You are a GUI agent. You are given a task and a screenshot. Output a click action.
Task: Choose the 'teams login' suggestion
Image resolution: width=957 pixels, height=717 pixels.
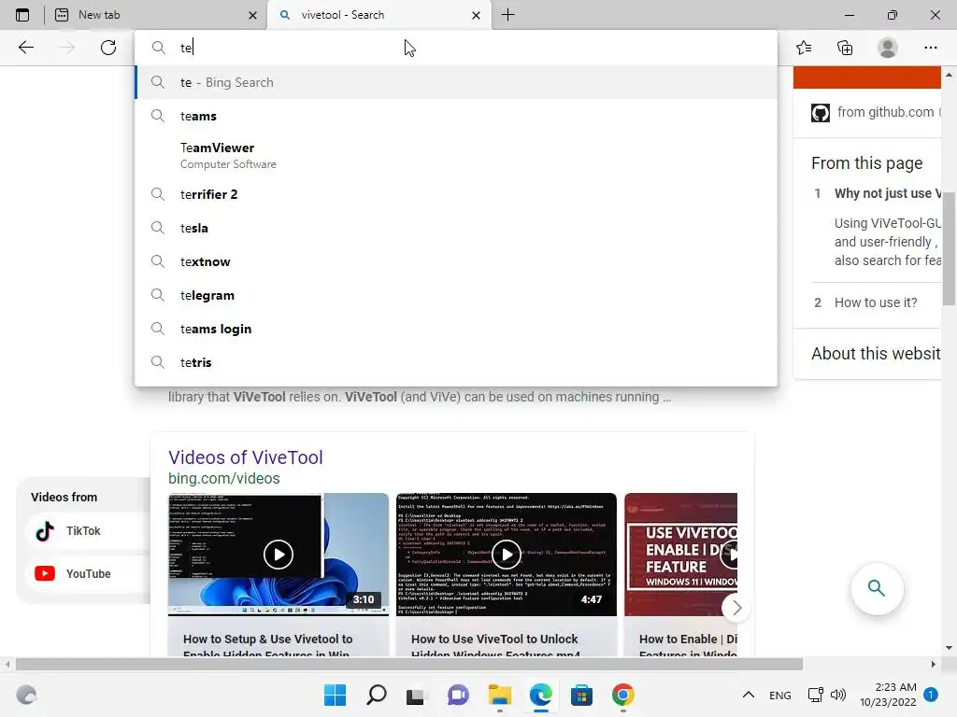click(x=456, y=329)
